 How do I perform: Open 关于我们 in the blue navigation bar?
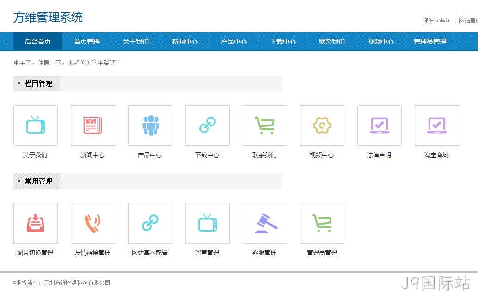[x=135, y=42]
